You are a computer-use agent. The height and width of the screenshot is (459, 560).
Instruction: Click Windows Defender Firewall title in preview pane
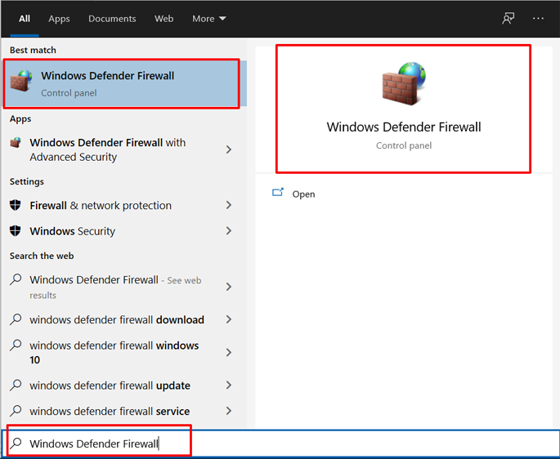pyautogui.click(x=404, y=127)
